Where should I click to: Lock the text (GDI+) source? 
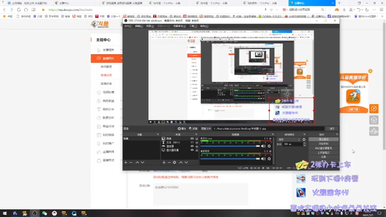point(197,142)
